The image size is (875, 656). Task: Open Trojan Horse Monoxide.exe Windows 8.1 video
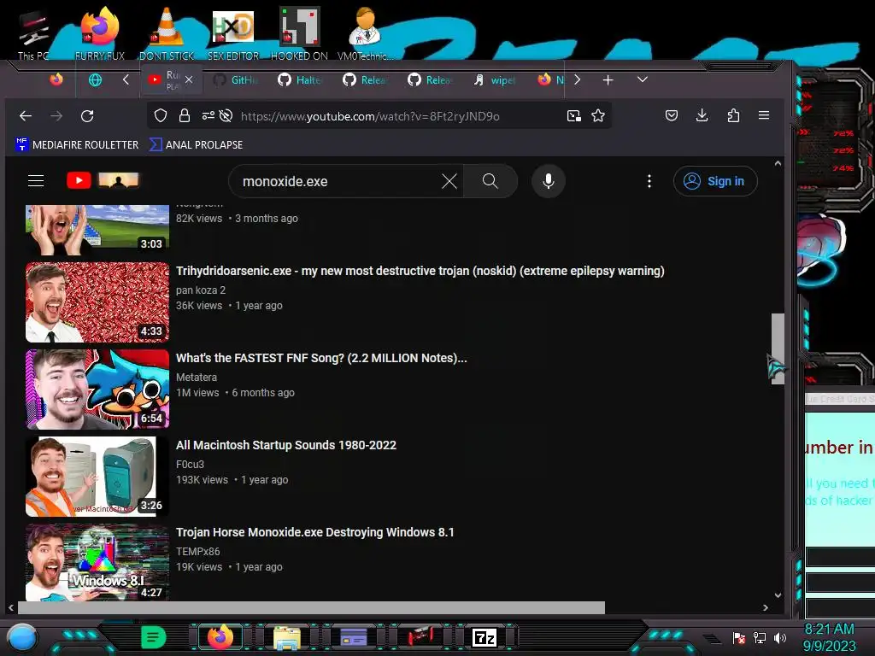point(315,532)
